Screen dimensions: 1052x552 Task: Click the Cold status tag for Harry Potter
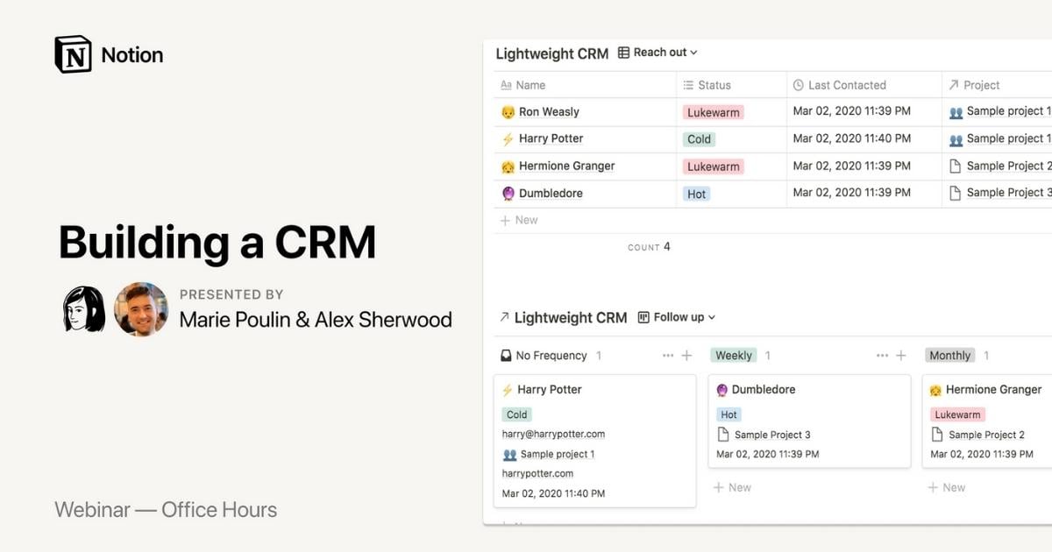700,139
